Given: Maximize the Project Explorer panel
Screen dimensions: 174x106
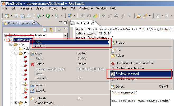Looking at the screenshot, I should pos(65,23).
